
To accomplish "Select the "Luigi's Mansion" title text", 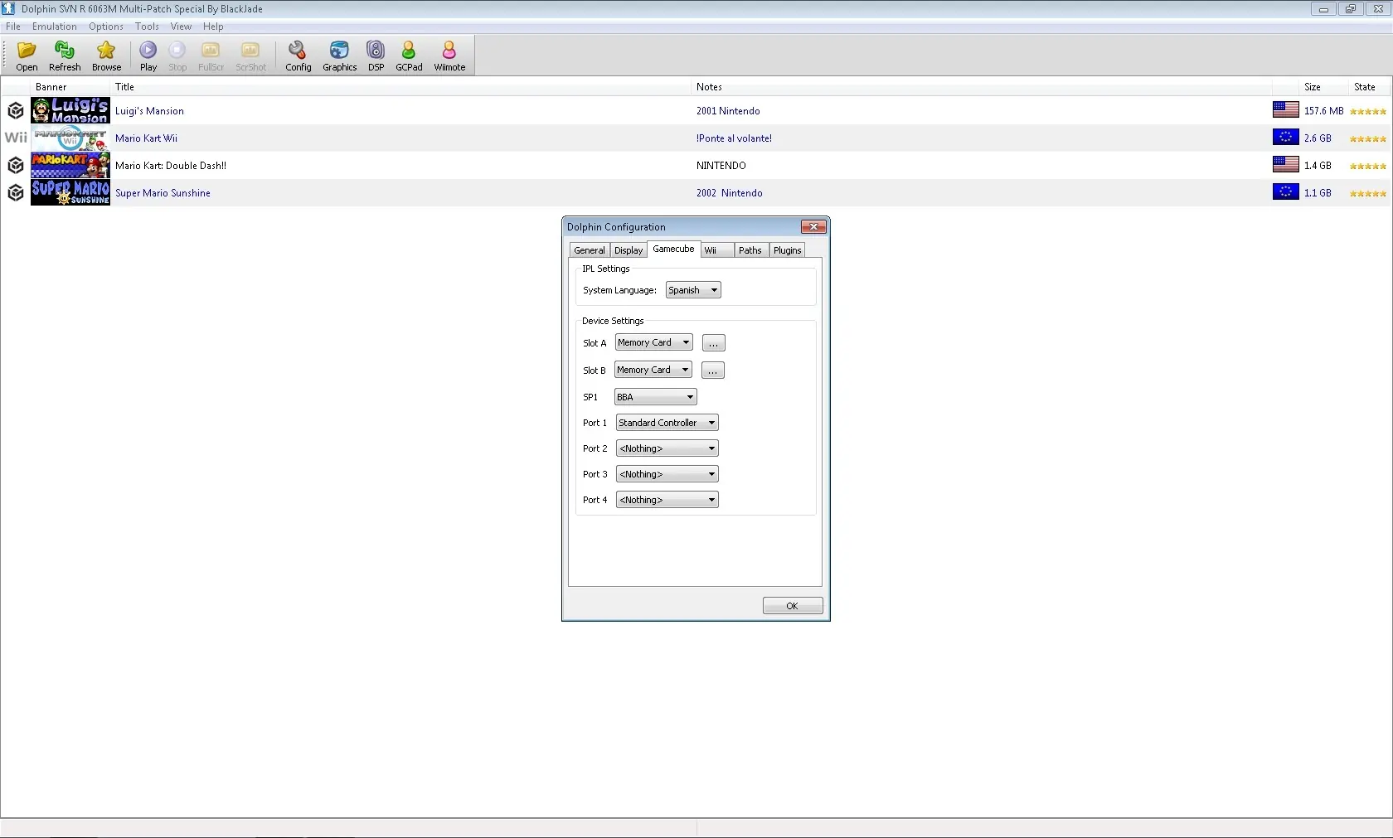I will click(149, 111).
